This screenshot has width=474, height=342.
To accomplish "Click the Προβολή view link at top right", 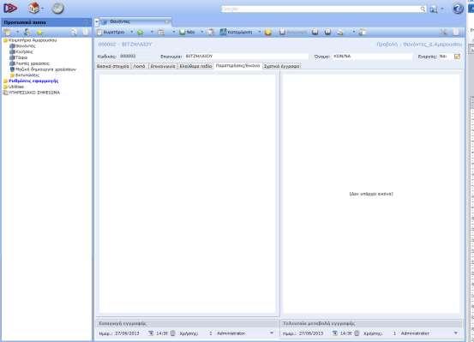I will pos(419,45).
